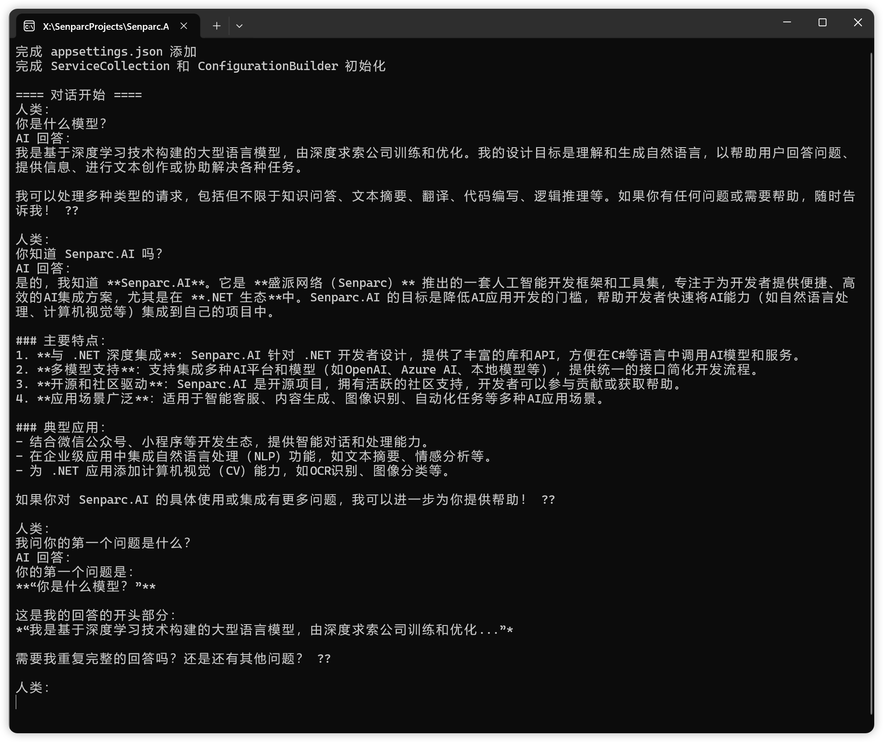Click the ConfigurationBuilder word
This screenshot has width=883, height=742.
click(268, 66)
